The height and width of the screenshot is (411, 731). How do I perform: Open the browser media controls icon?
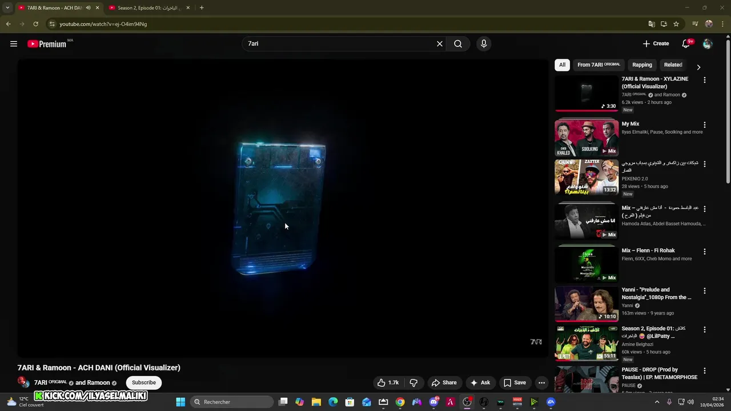[x=695, y=24]
